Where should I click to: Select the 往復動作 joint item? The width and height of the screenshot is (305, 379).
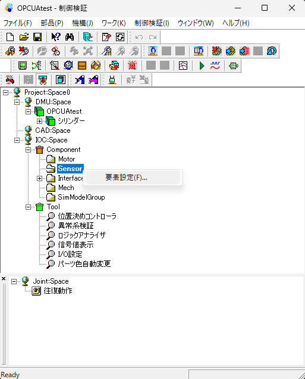coord(58,291)
